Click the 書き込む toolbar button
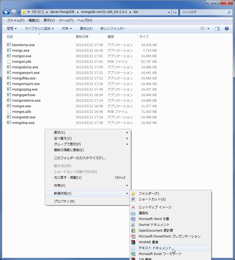Screen dimensions: 235x260 (x=86, y=29)
